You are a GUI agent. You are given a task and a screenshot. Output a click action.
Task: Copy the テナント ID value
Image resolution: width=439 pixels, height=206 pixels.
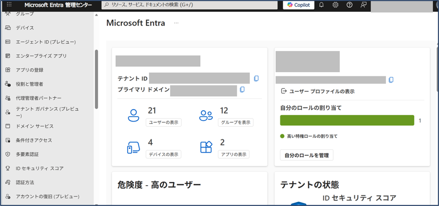point(256,79)
